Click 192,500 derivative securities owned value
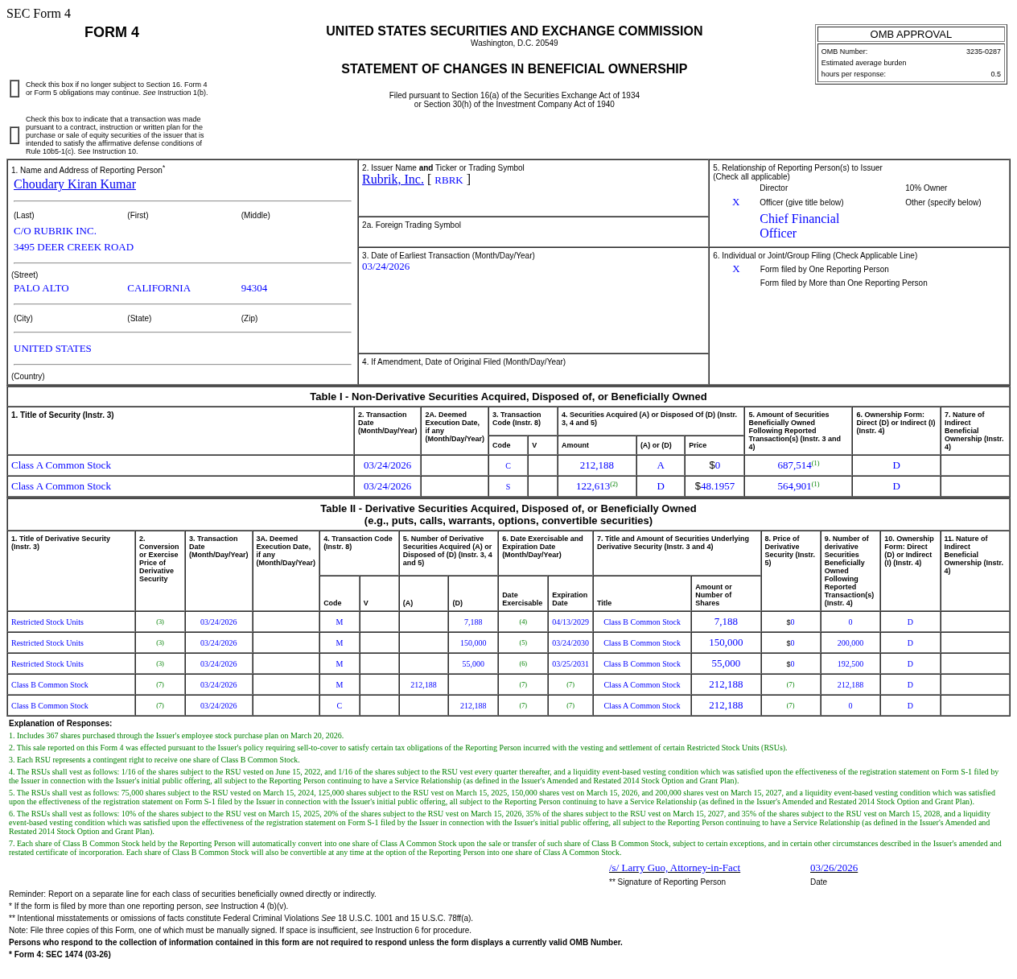The image size is (1017, 979). click(x=850, y=663)
